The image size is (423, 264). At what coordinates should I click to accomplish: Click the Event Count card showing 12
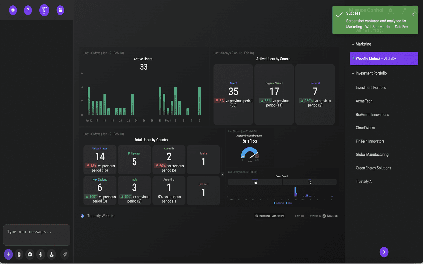[x=310, y=182]
